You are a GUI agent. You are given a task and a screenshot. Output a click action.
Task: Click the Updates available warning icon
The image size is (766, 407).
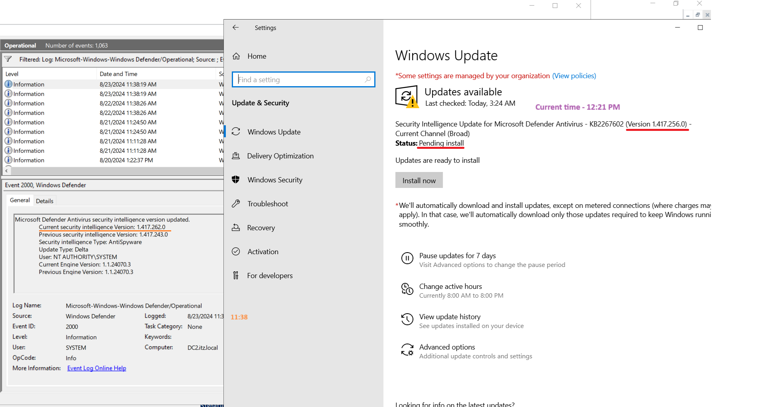click(x=407, y=97)
